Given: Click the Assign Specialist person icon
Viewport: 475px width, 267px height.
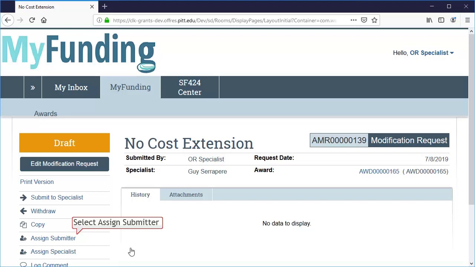Looking at the screenshot, I should point(23,252).
